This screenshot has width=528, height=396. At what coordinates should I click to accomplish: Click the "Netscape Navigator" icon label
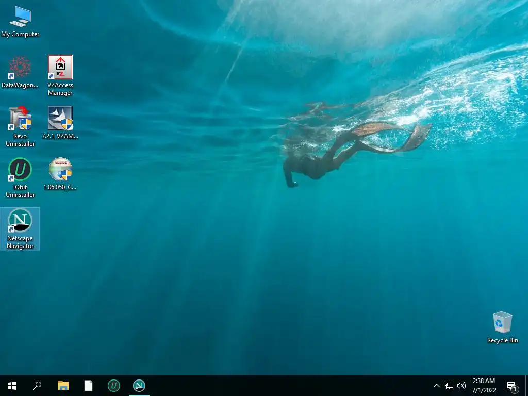pos(20,242)
